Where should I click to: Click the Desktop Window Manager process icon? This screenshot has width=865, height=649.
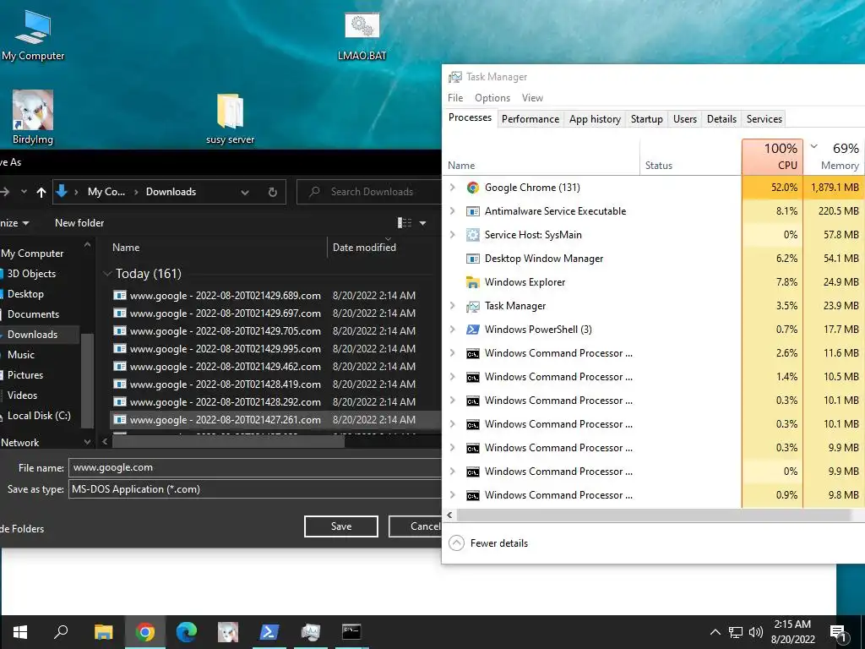(x=473, y=259)
